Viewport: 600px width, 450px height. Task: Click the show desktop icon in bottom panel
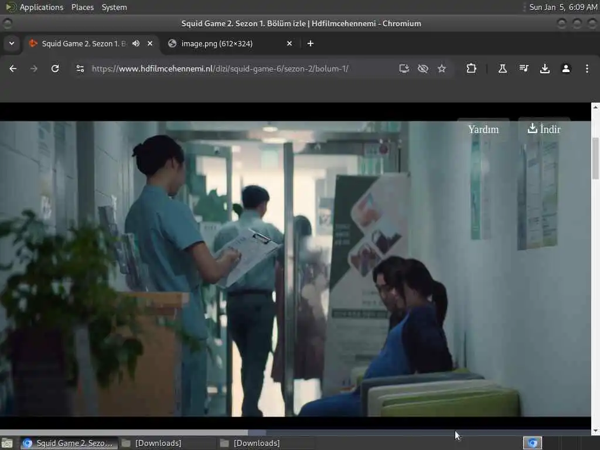point(7,443)
